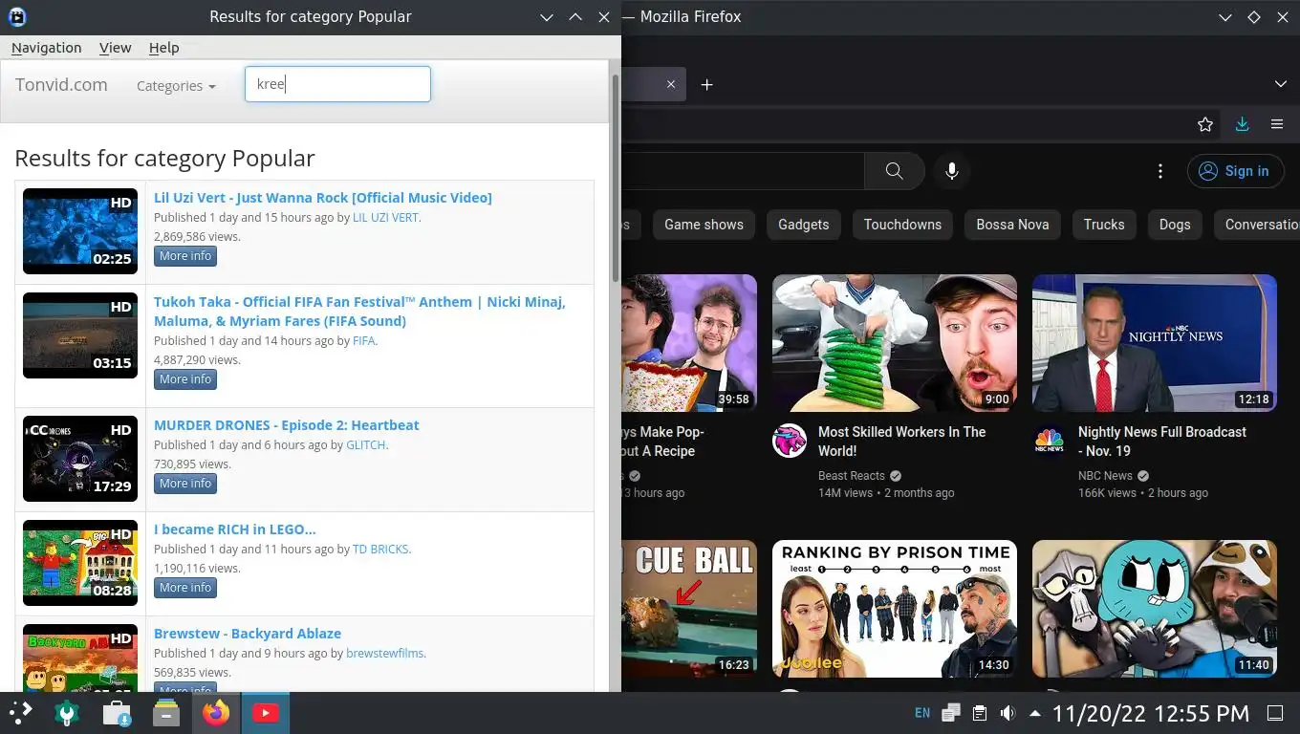
Task: Open Most Skilled Workers In The World thumbnail
Action: pyautogui.click(x=895, y=343)
